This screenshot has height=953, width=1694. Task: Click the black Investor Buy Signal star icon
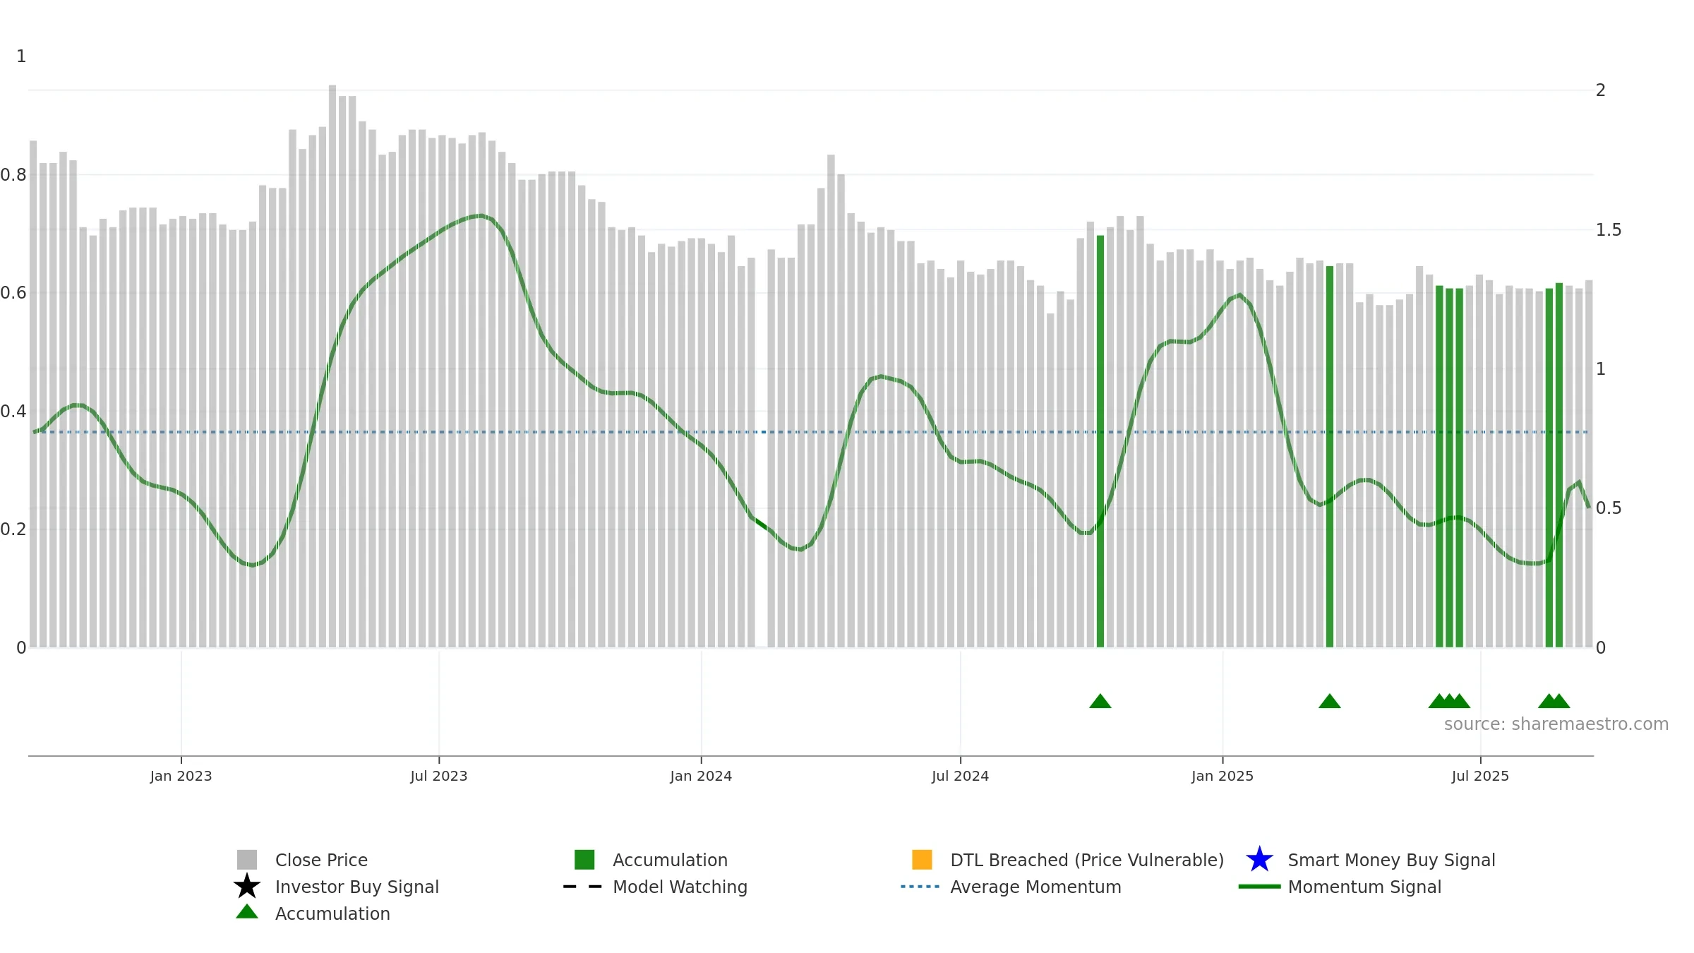tap(247, 887)
